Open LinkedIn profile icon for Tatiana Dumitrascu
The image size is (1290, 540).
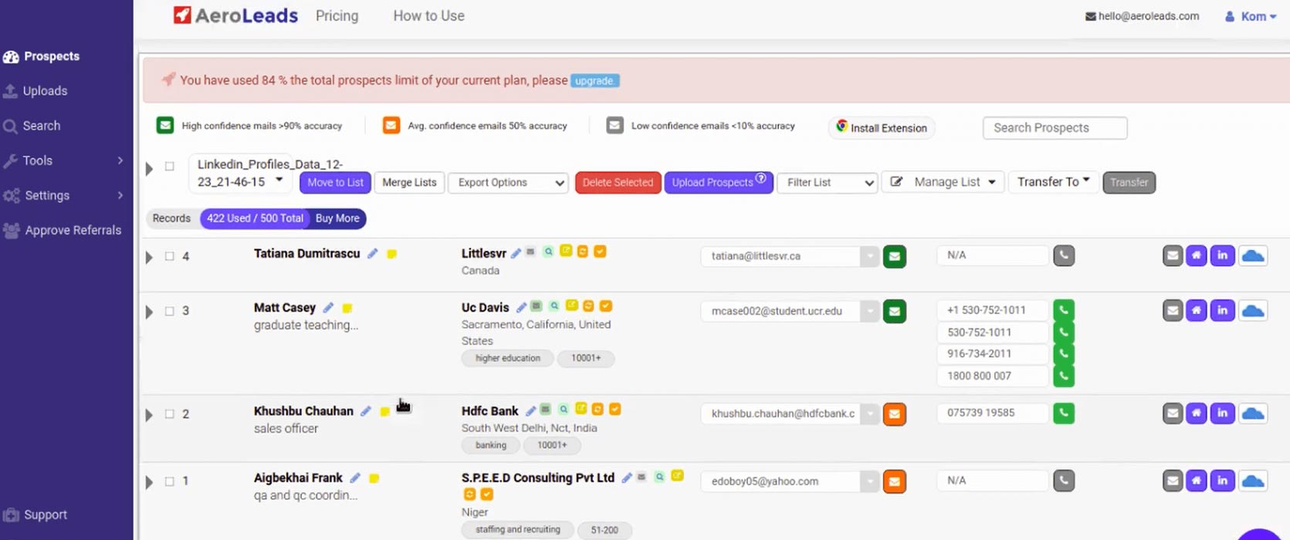(1222, 255)
